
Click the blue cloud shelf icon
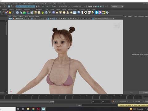click(x=97, y=13)
